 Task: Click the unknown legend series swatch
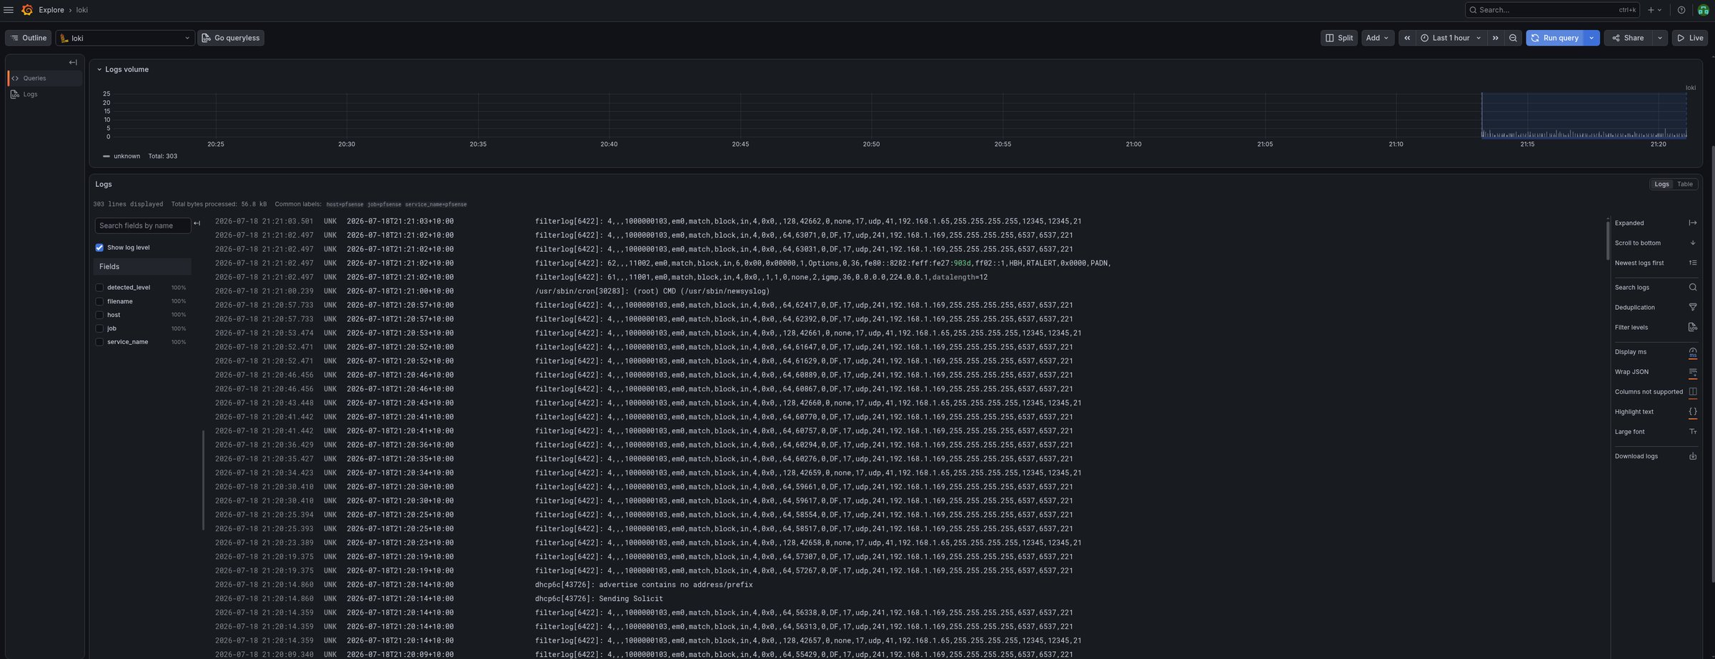(x=106, y=156)
